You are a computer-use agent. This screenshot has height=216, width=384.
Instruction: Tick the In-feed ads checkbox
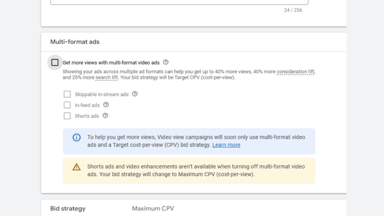[67, 105]
